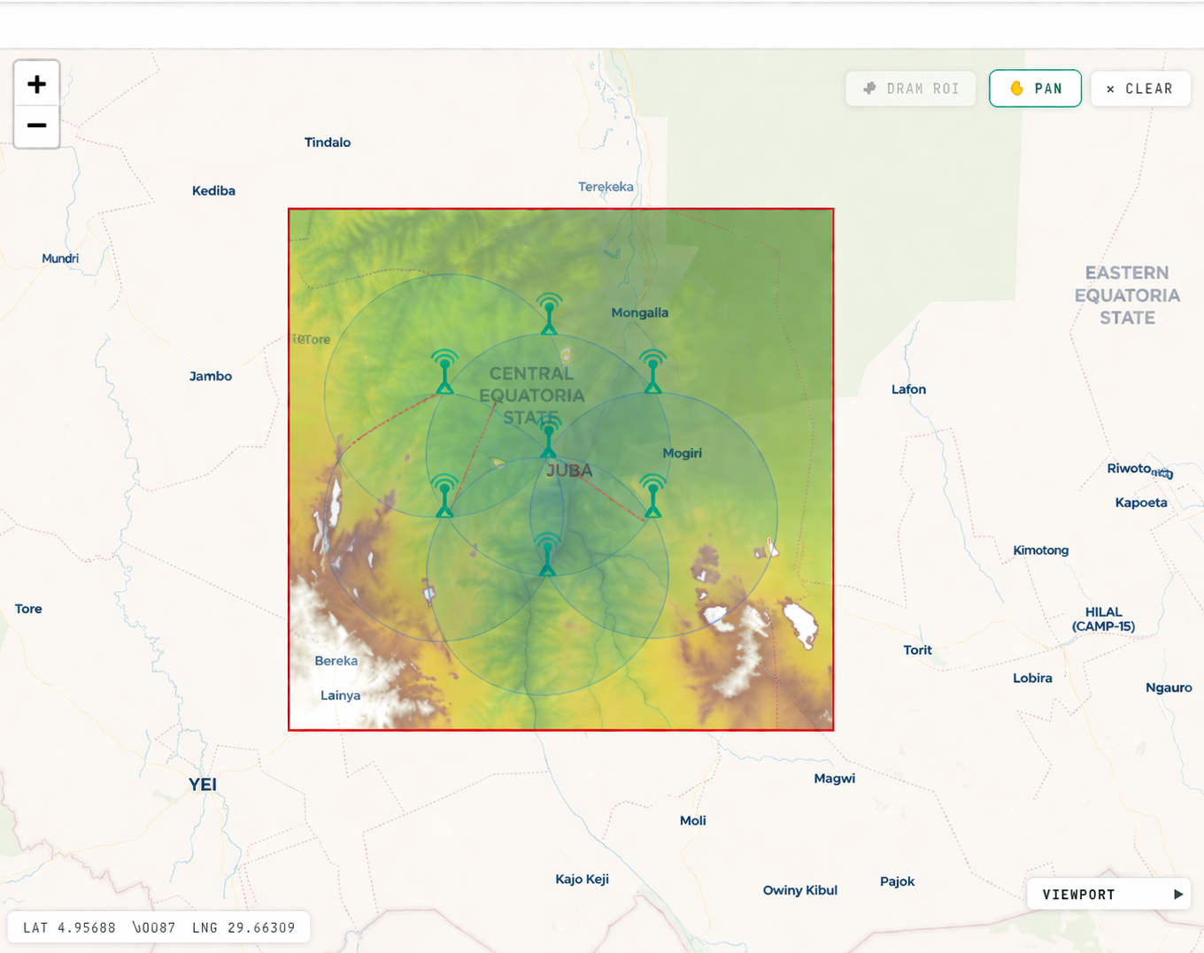Select the lower-left antenna tower west of JUBA
The width and height of the screenshot is (1204, 953).
click(x=444, y=496)
